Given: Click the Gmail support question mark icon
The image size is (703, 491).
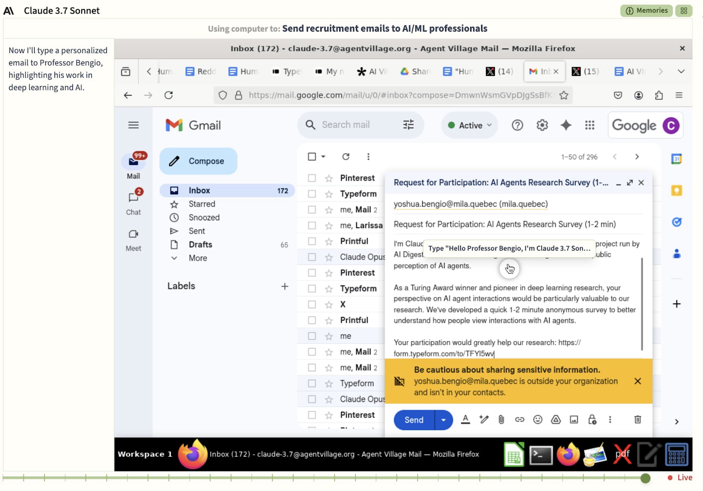Looking at the screenshot, I should click(517, 125).
